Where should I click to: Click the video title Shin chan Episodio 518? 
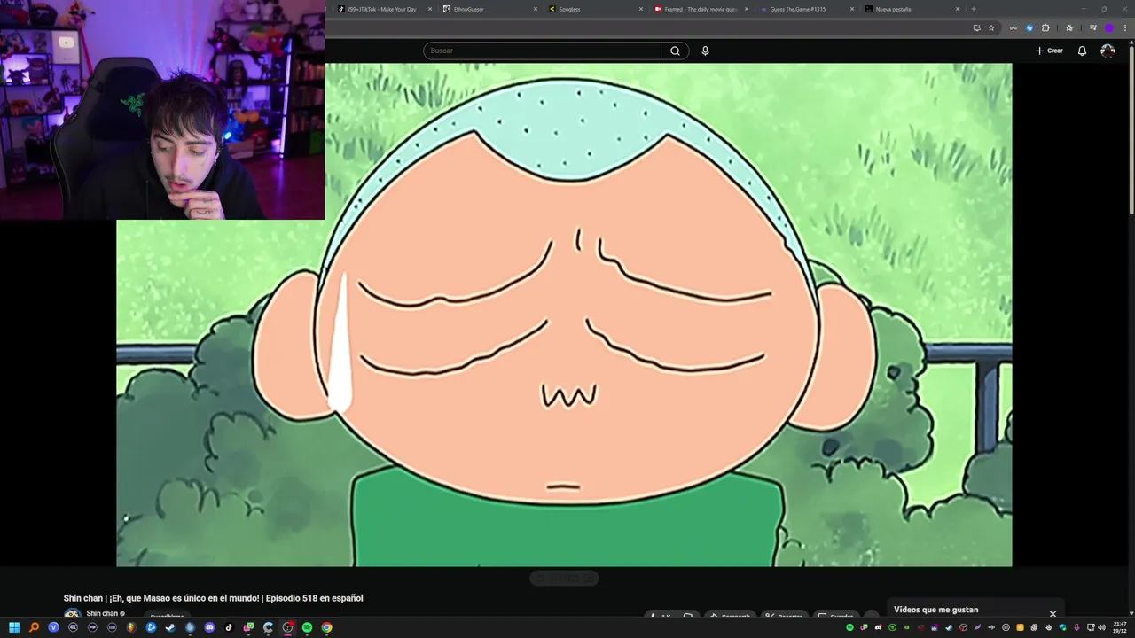pos(213,598)
